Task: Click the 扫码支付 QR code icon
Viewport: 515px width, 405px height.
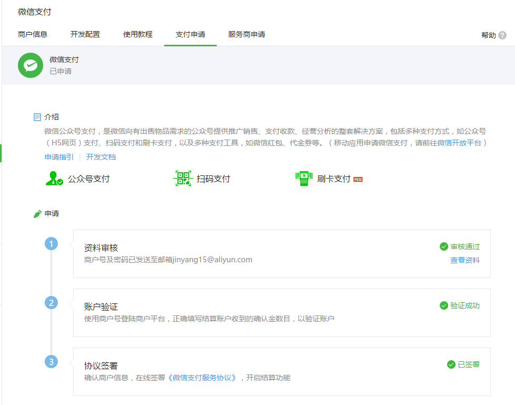Action: tap(183, 179)
